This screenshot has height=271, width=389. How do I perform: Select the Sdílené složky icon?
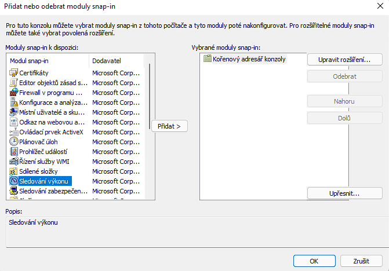click(14, 171)
